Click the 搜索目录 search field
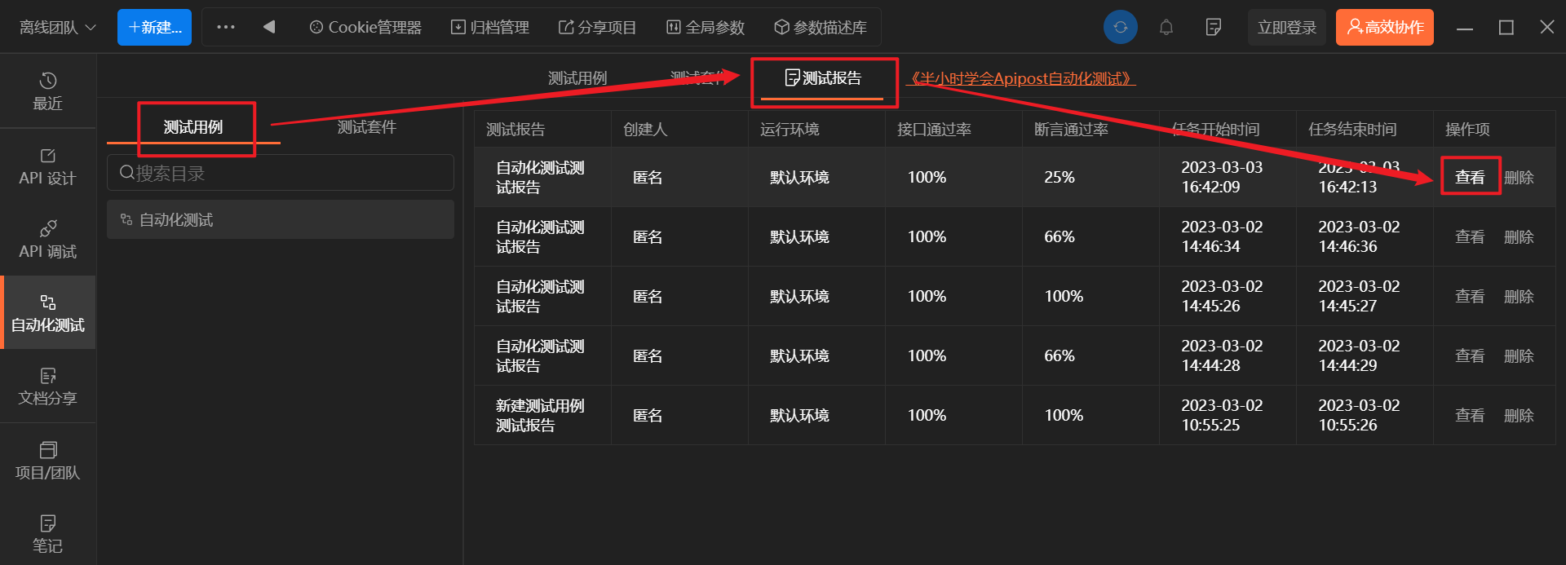The width and height of the screenshot is (1566, 565). click(281, 173)
